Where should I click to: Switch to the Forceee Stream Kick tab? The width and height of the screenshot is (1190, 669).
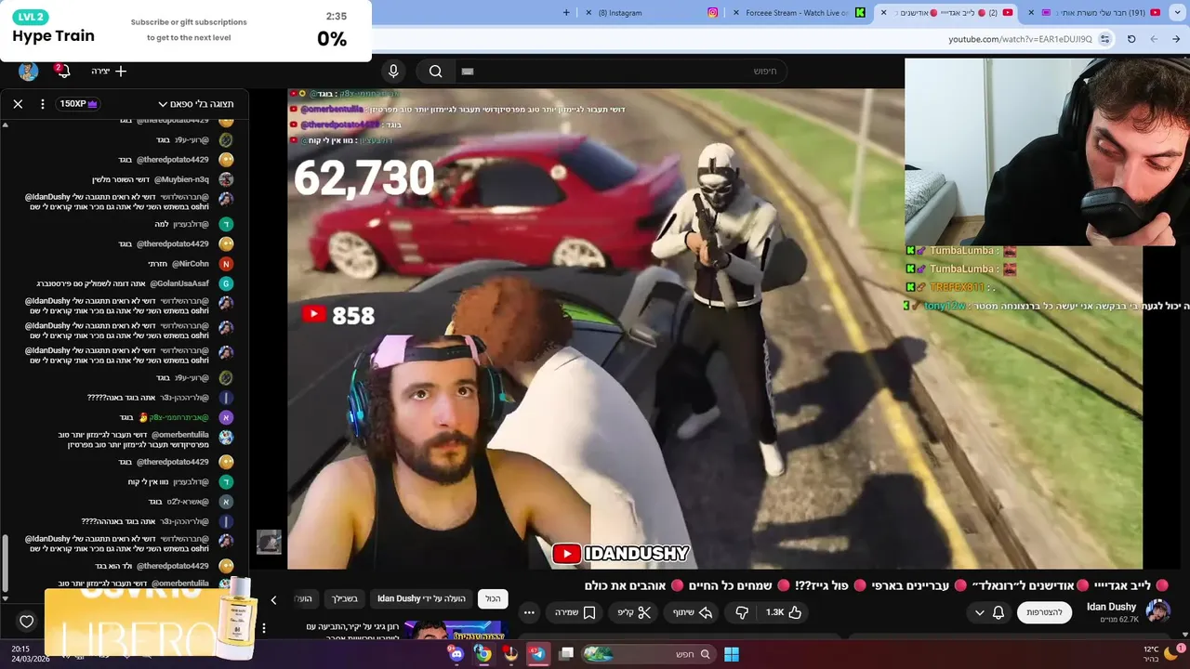[x=796, y=13]
